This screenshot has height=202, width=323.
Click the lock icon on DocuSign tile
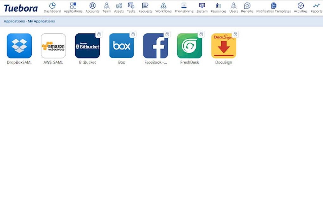click(235, 34)
